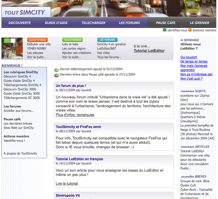This screenshot has height=199, width=218.
Task: Open SimCity 4 en général forum
Action: point(111,44)
